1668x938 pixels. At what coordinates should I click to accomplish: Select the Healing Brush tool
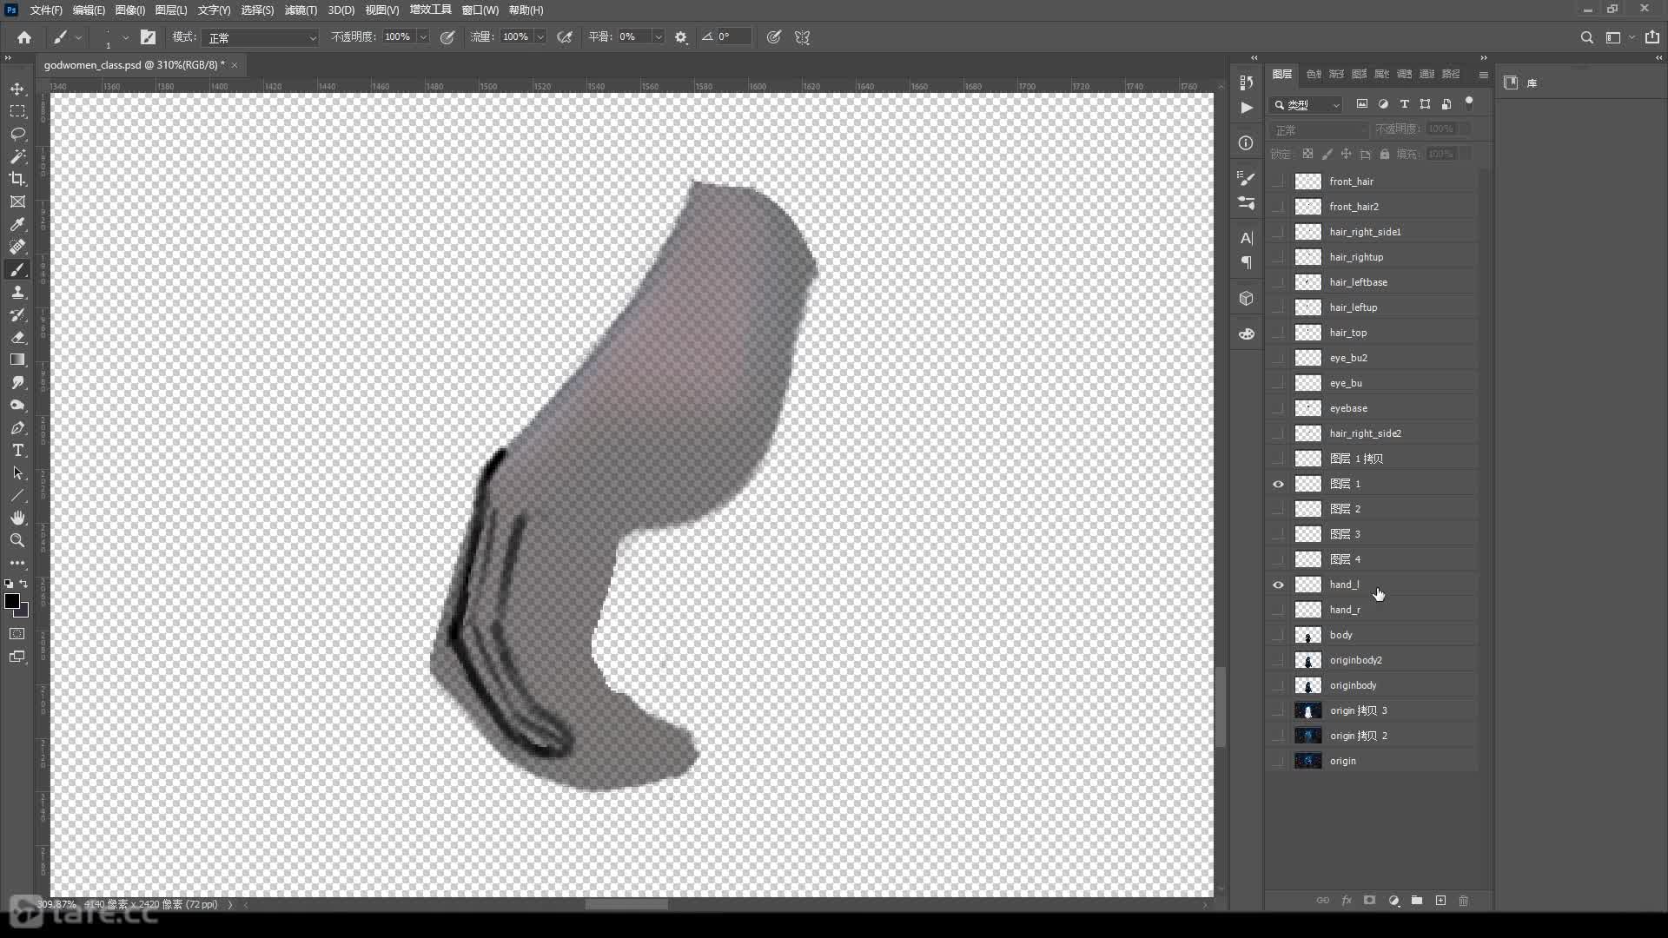pyautogui.click(x=17, y=247)
